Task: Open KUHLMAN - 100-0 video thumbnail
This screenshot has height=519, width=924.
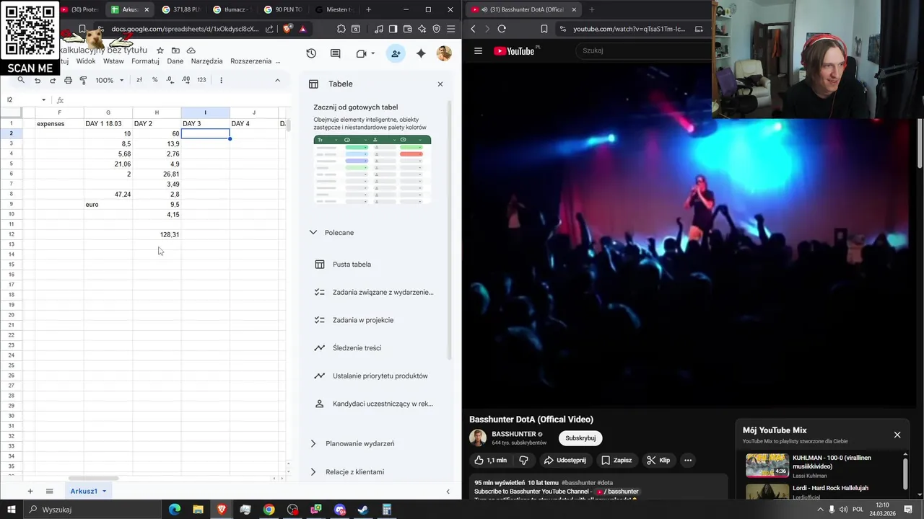Action: tap(767, 465)
